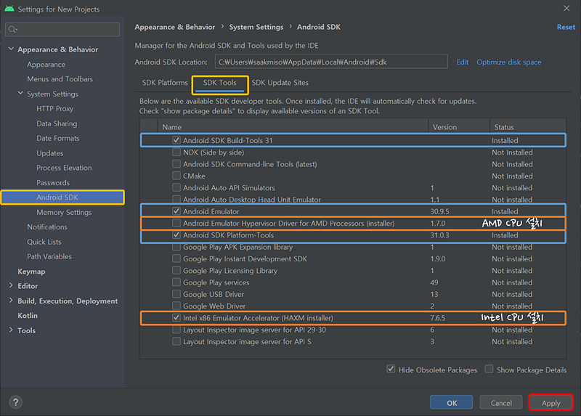Check Layout Inspector image server for API 29-30
581x416 pixels.
click(176, 330)
